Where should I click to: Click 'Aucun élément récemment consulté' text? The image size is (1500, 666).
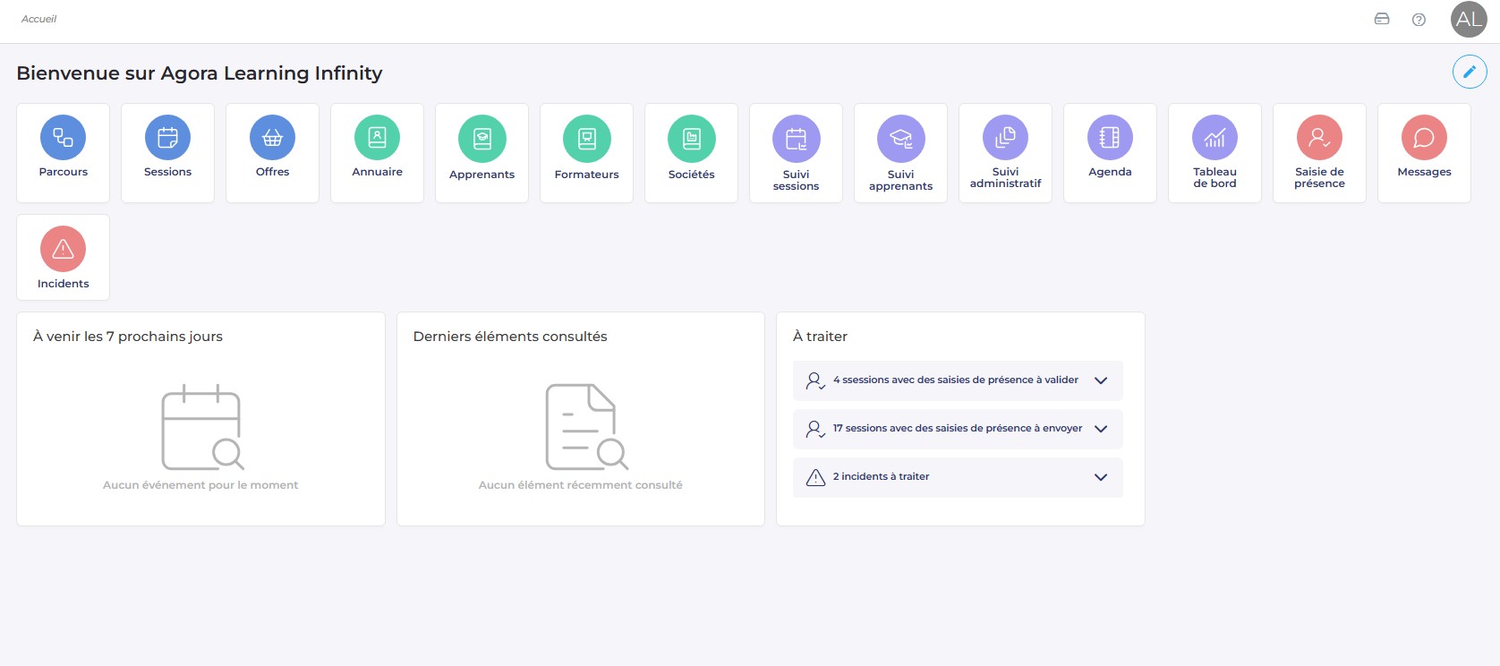click(580, 485)
